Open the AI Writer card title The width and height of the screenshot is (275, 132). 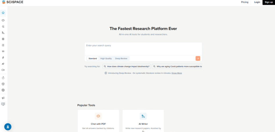143,124
